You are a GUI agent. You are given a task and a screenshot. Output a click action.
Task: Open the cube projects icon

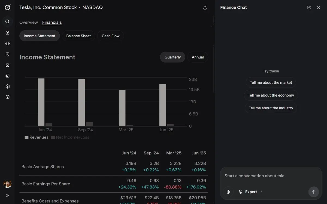pos(7,86)
